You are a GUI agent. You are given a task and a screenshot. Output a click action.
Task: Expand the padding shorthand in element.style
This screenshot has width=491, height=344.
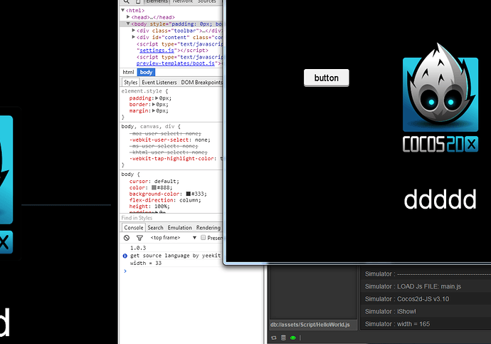(x=157, y=98)
